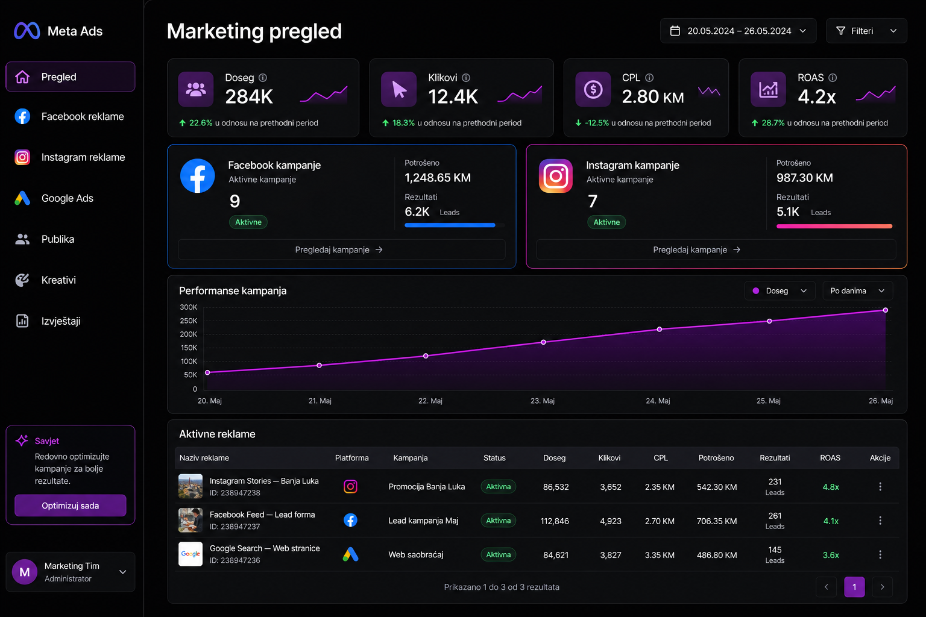Viewport: 926px width, 617px height.
Task: Click Pregledaj kampanje under Facebook kampanje
Action: (x=341, y=249)
